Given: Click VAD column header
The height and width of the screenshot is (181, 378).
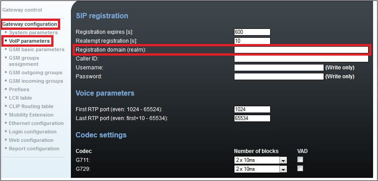Looking at the screenshot, I should pyautogui.click(x=302, y=151).
